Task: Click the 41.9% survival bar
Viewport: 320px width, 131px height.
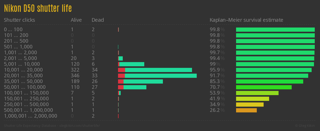Action: point(252,99)
